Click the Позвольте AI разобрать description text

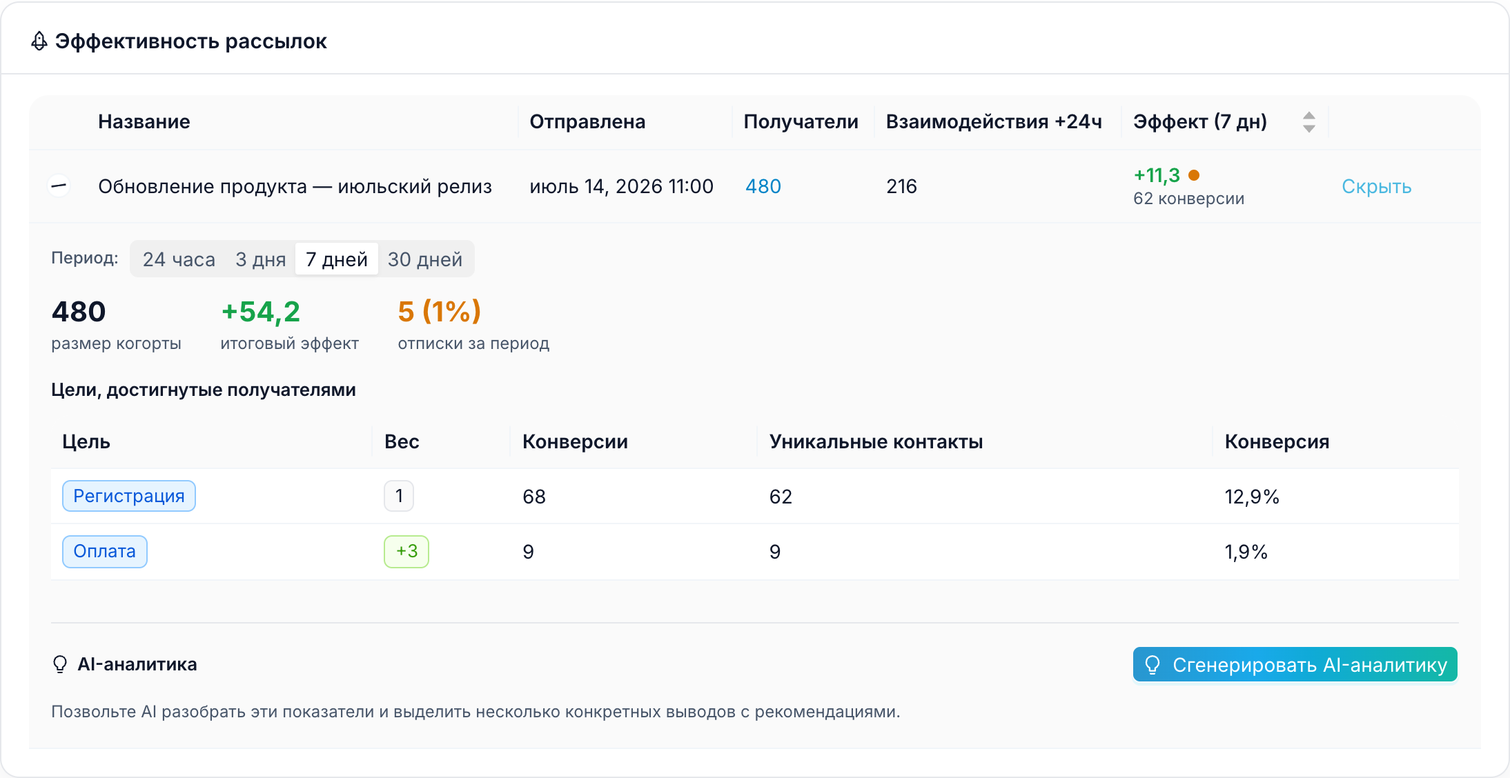(x=475, y=712)
